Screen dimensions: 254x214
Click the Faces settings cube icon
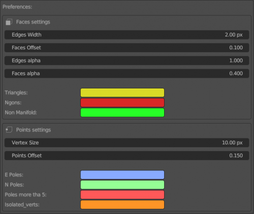pyautogui.click(x=9, y=22)
